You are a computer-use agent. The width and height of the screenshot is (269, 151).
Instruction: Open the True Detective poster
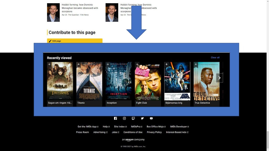click(x=206, y=81)
